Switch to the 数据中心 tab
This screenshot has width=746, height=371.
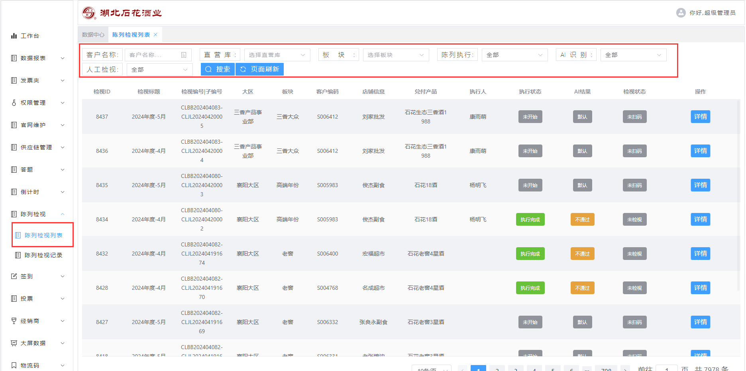pos(93,35)
